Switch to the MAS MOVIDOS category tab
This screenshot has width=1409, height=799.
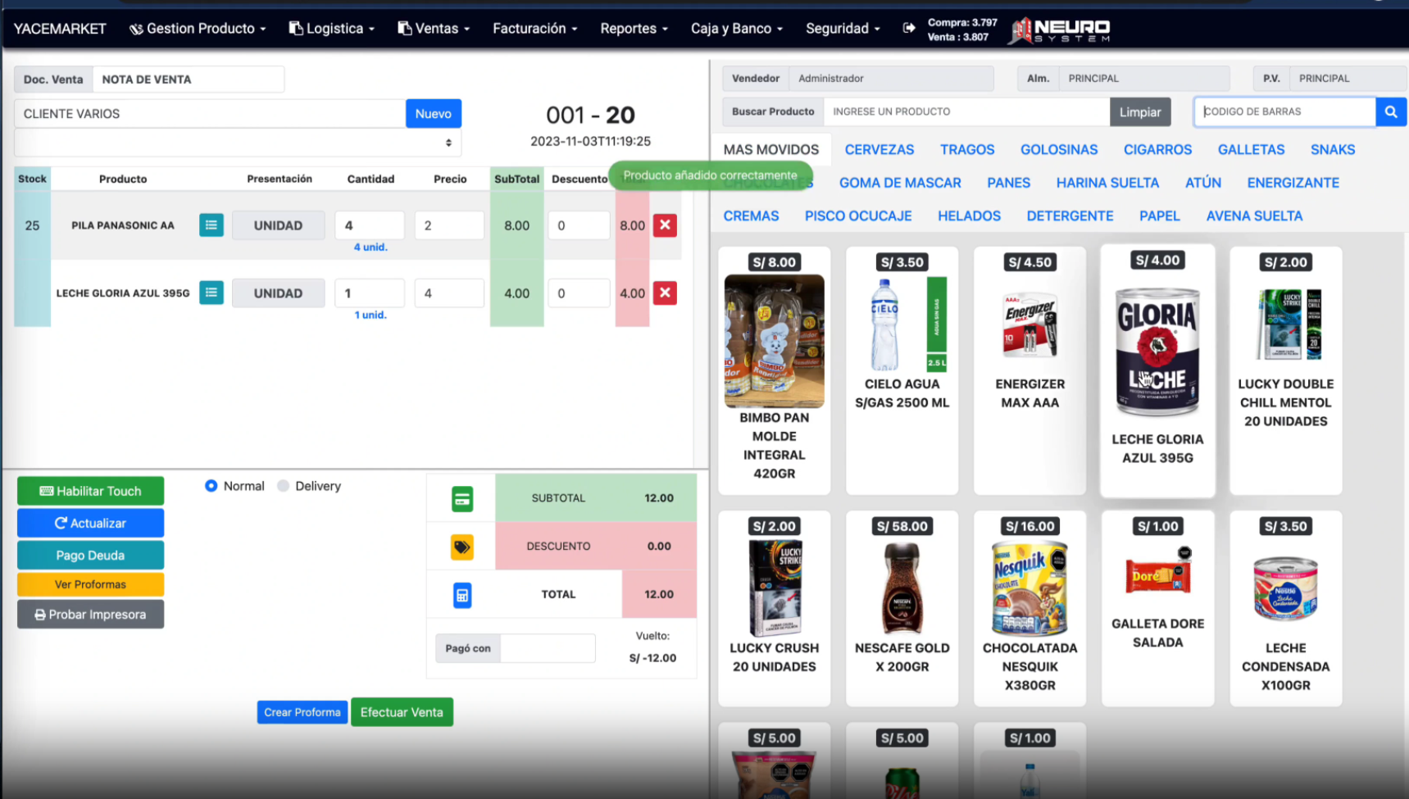(771, 149)
